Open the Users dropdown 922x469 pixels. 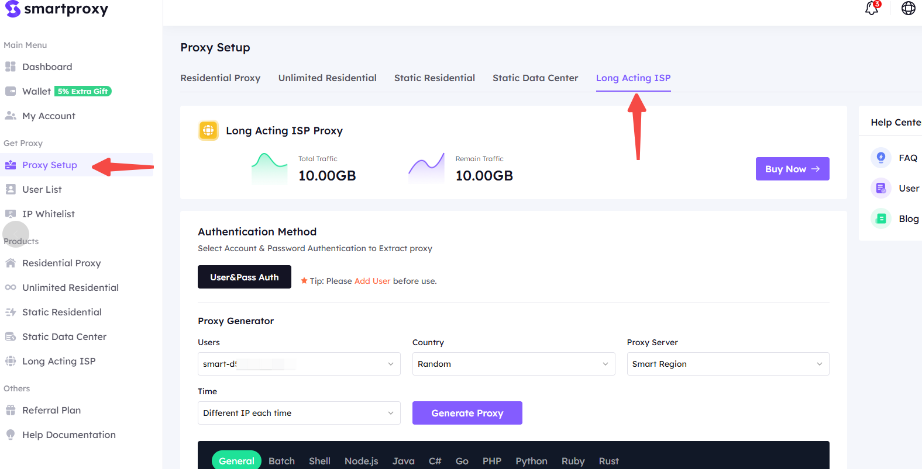click(299, 364)
